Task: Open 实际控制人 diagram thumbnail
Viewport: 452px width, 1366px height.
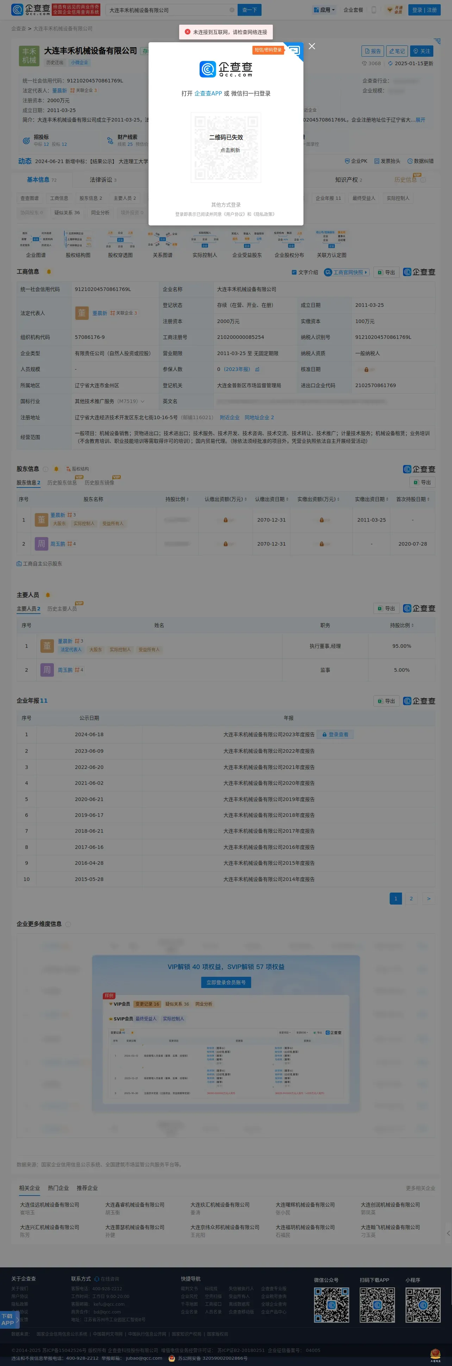Action: point(205,243)
